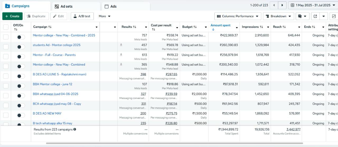Screen dimensions: 338x147
Task: Click the horizontal table scrollbar
Action: point(174,143)
